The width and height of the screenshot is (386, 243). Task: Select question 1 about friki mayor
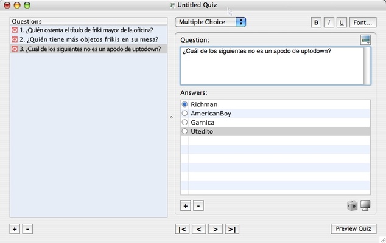tap(88, 30)
